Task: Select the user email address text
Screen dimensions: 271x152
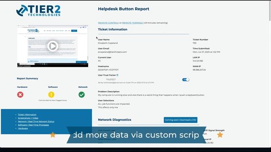Action: [x=112, y=52]
